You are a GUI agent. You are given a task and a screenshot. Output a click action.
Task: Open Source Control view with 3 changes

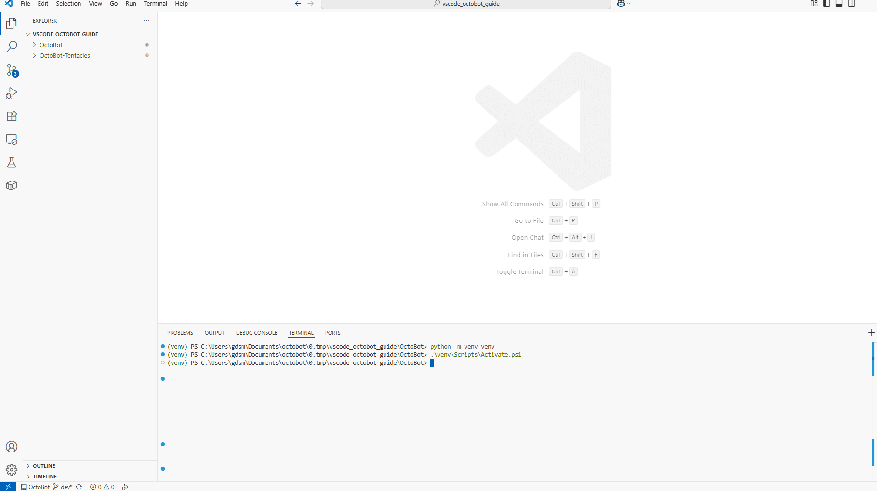(x=12, y=70)
